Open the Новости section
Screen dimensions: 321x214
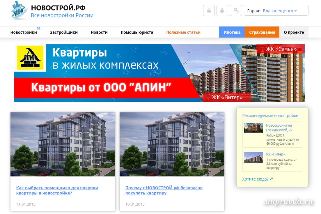[99, 32]
